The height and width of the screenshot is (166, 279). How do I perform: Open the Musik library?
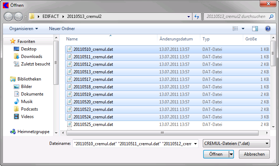pyautogui.click(x=27, y=101)
